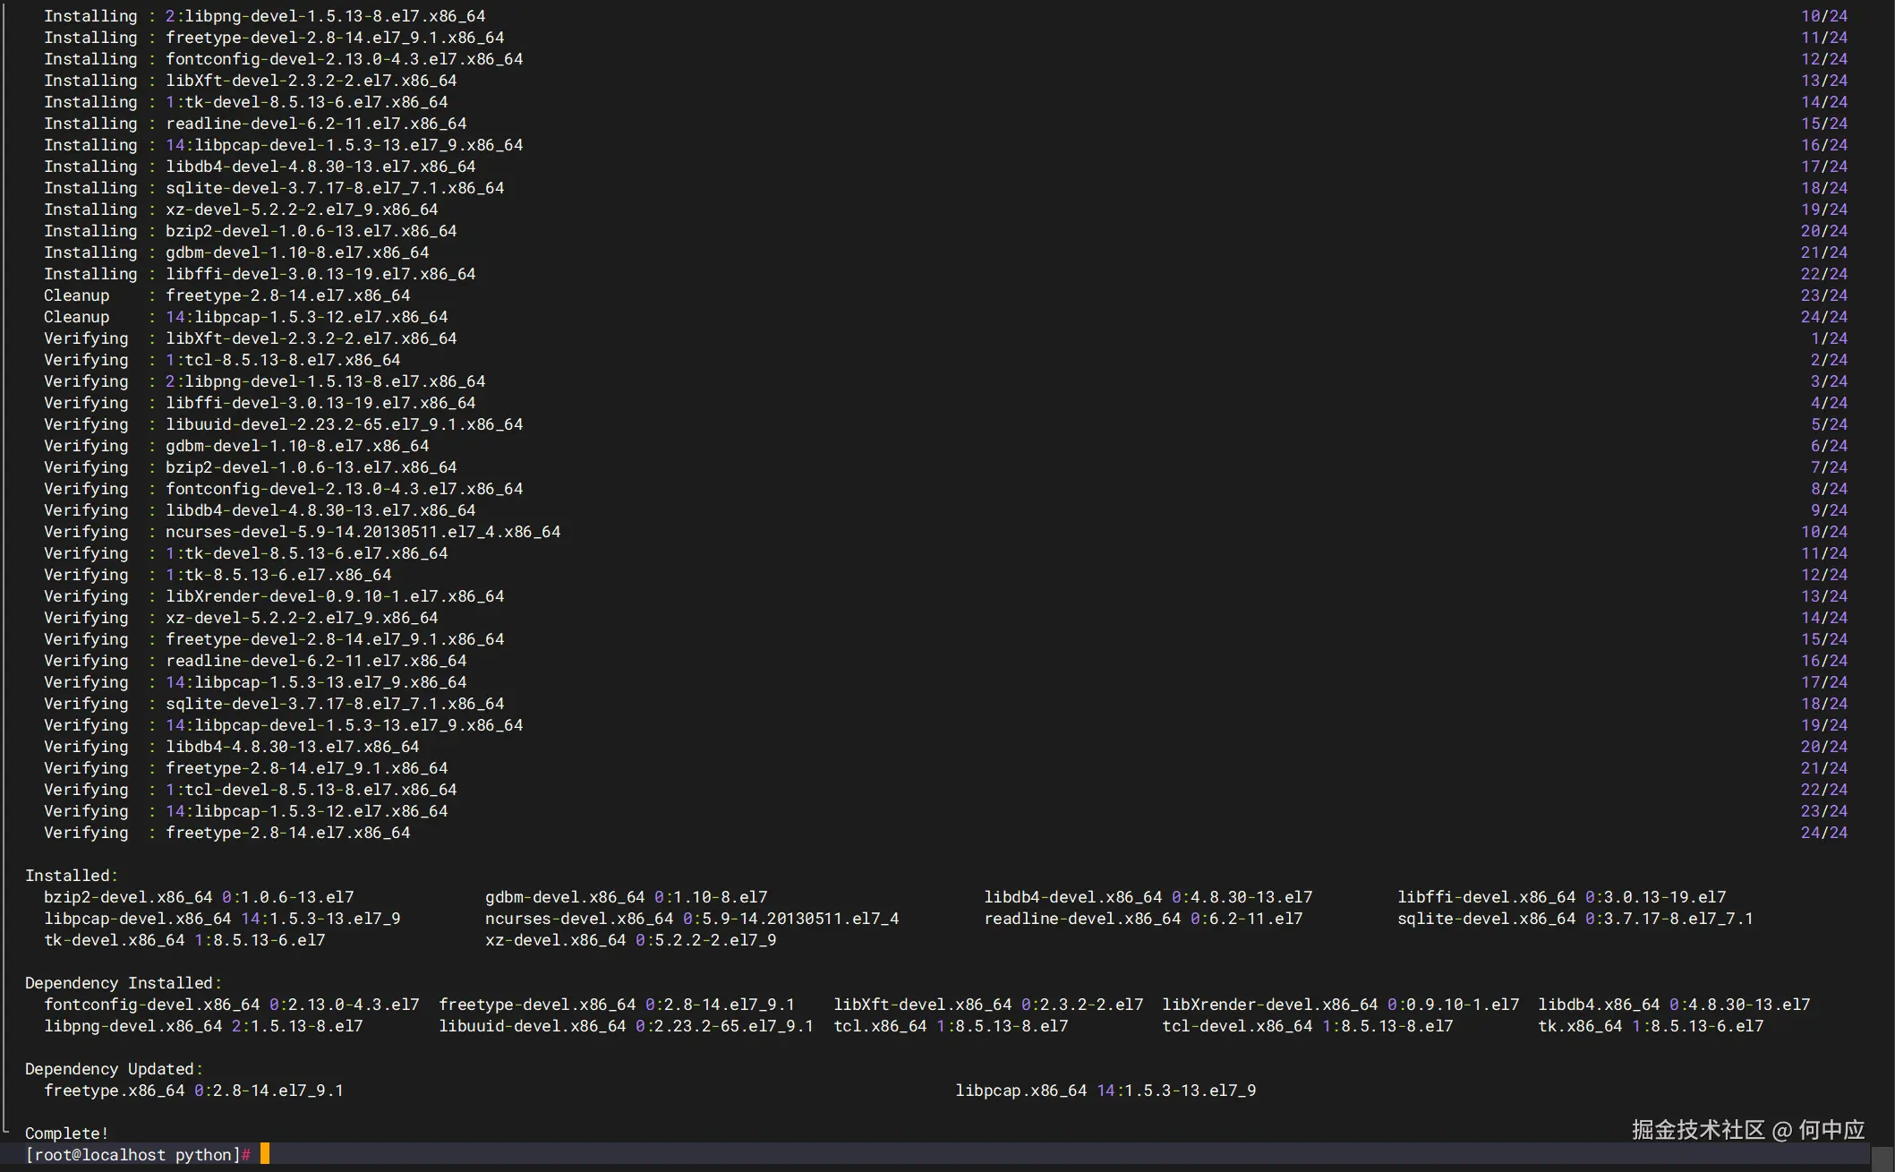Click freetype.x86_64 under Dependency Updated

(x=114, y=1090)
